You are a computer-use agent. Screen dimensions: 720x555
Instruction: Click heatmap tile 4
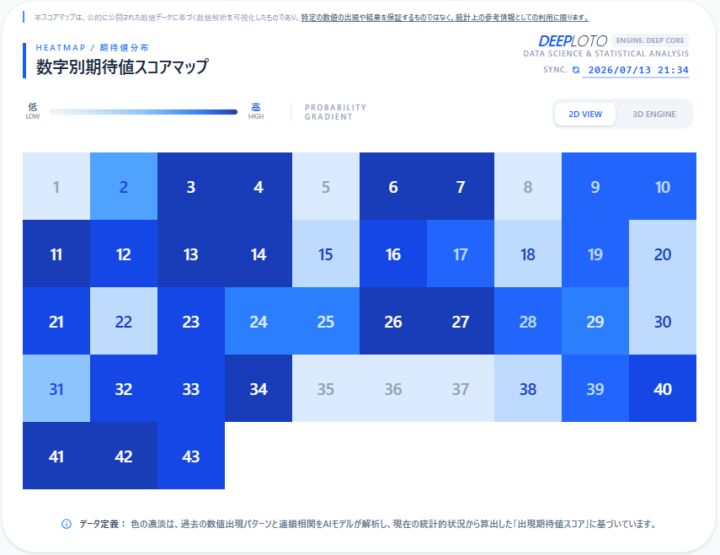point(259,186)
